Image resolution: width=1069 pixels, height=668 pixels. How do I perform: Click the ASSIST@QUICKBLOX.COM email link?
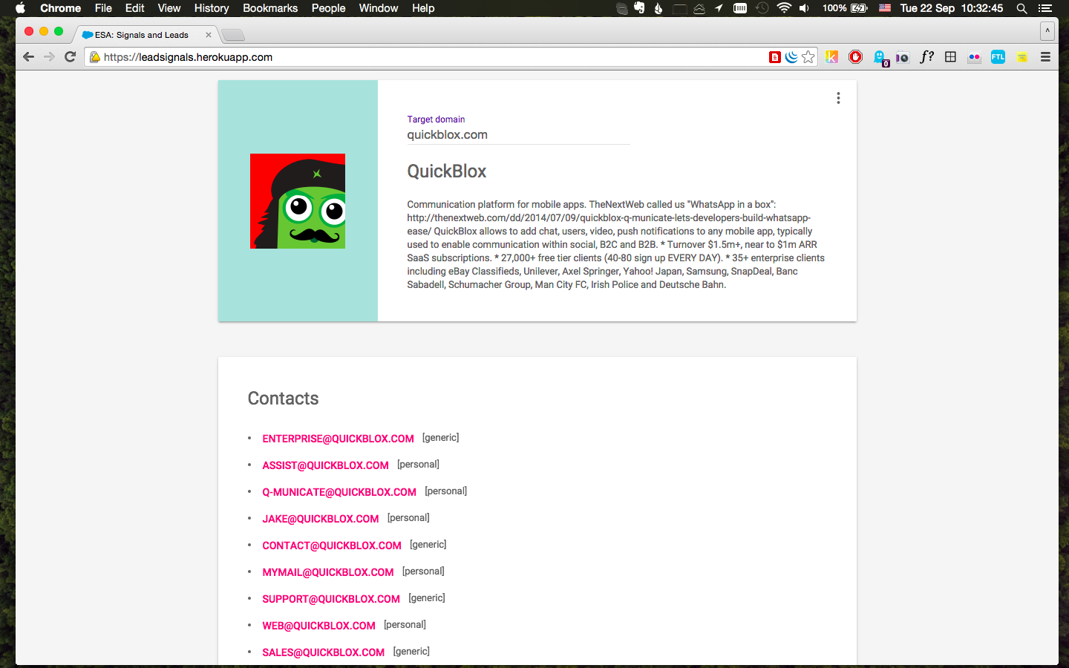pos(325,465)
